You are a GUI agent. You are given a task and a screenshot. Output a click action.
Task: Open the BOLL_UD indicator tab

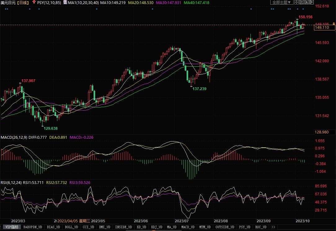(72, 227)
